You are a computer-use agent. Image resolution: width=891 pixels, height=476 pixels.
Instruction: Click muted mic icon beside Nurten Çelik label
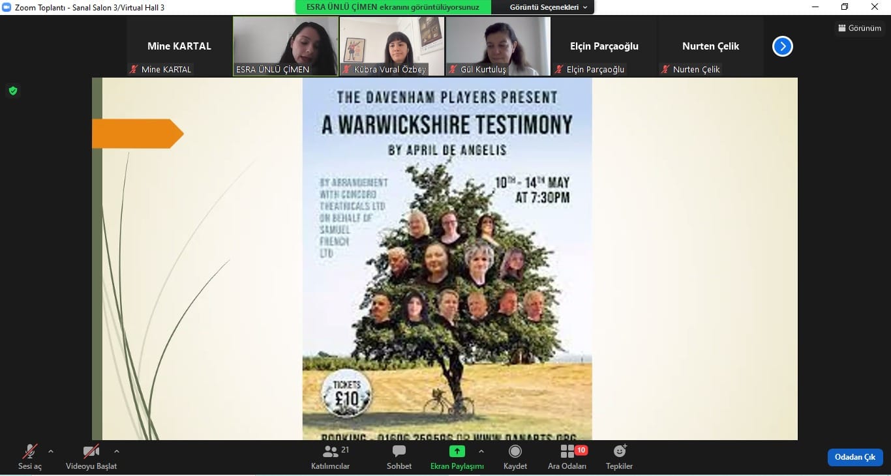(x=665, y=69)
